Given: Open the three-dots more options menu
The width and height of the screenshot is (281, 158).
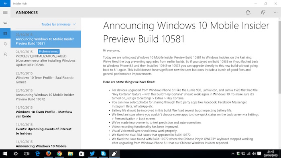Looking at the screenshot, I should click(276, 12).
